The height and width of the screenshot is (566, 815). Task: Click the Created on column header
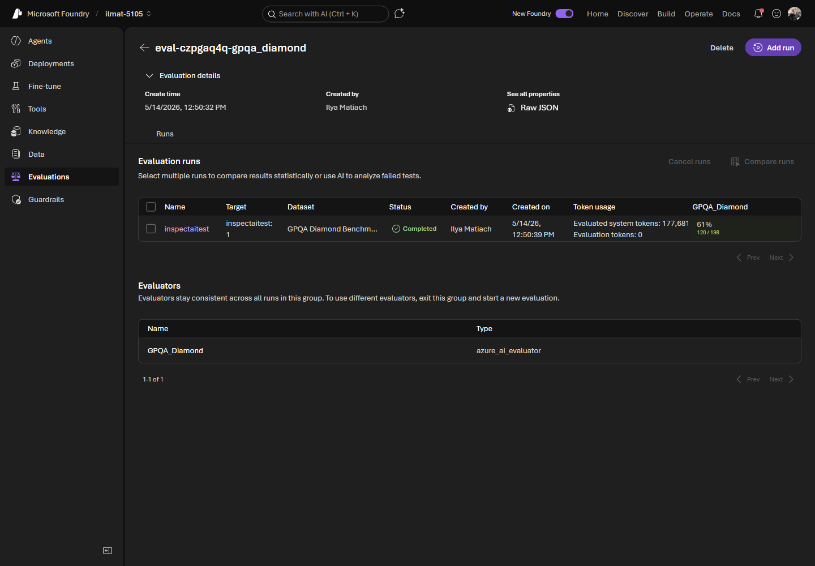click(x=531, y=207)
